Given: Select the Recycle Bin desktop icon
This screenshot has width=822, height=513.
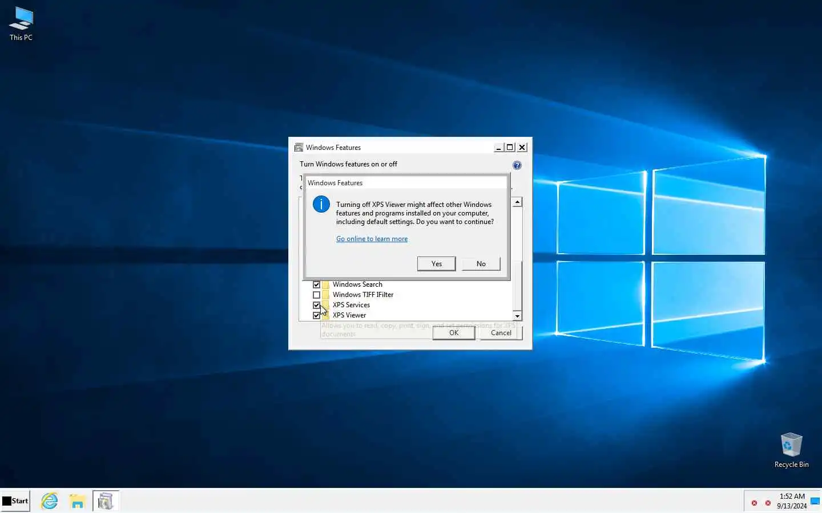Looking at the screenshot, I should 791,450.
